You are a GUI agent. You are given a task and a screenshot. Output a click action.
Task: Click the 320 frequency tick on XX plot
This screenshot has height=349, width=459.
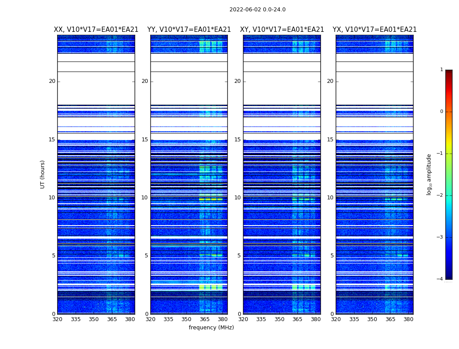click(x=57, y=319)
